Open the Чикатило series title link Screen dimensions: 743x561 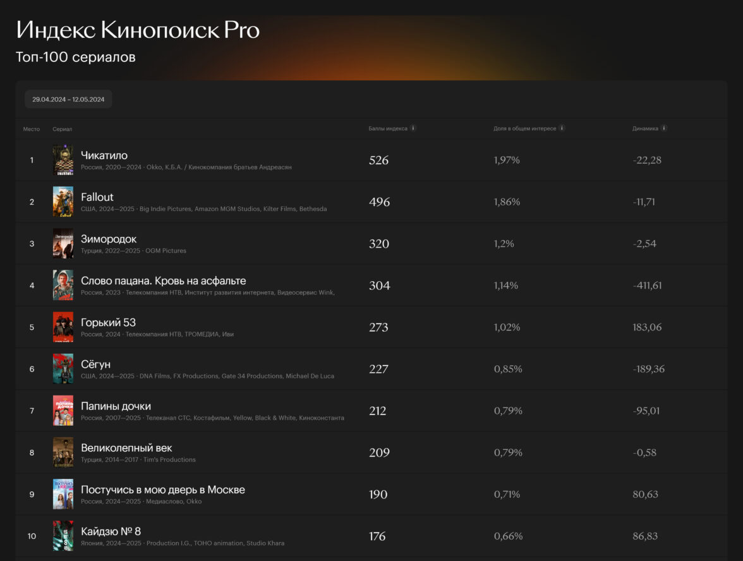(104, 155)
